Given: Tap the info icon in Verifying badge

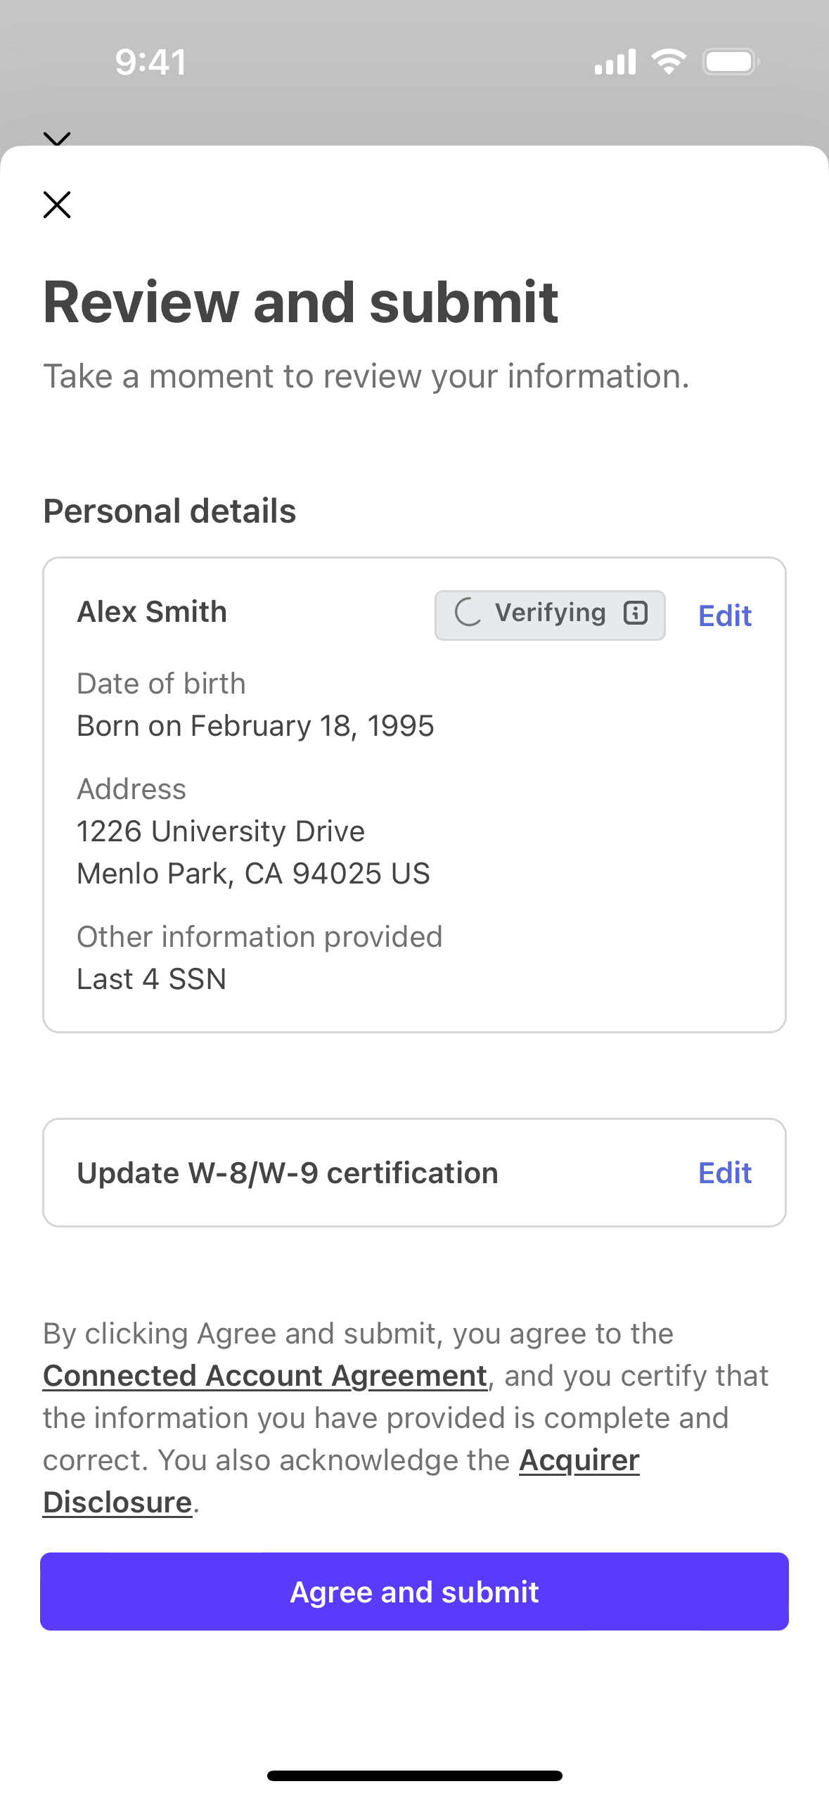Looking at the screenshot, I should click(x=635, y=613).
